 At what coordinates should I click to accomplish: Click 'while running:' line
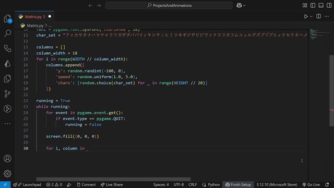coord(53,107)
